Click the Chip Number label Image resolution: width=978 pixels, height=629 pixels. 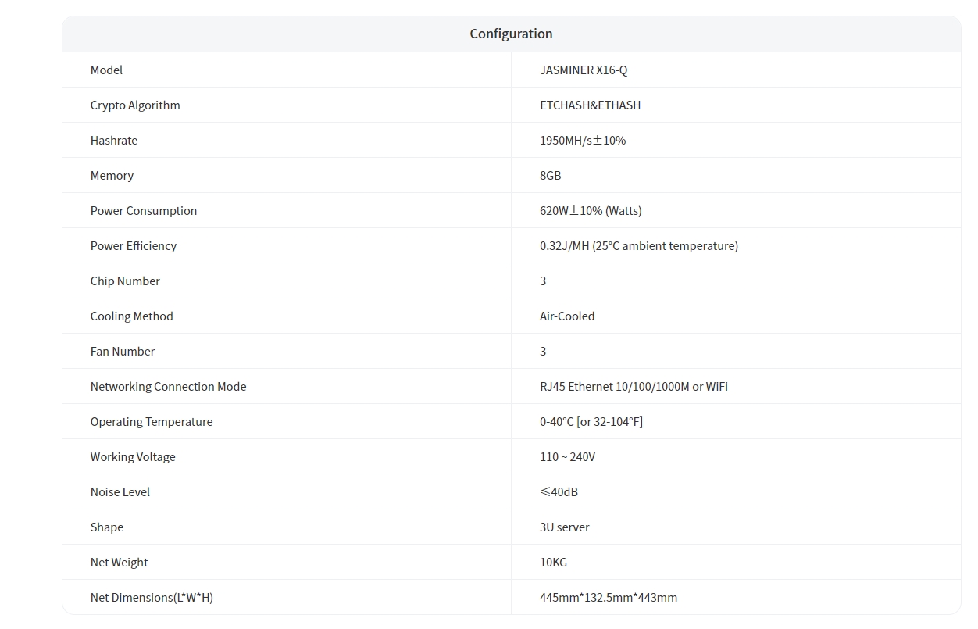pos(125,281)
